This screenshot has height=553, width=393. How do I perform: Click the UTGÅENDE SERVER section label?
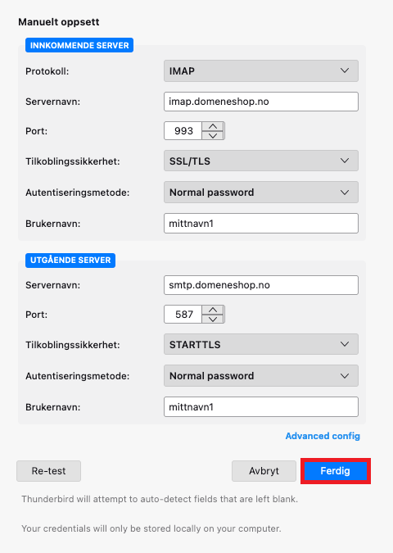[x=70, y=261]
